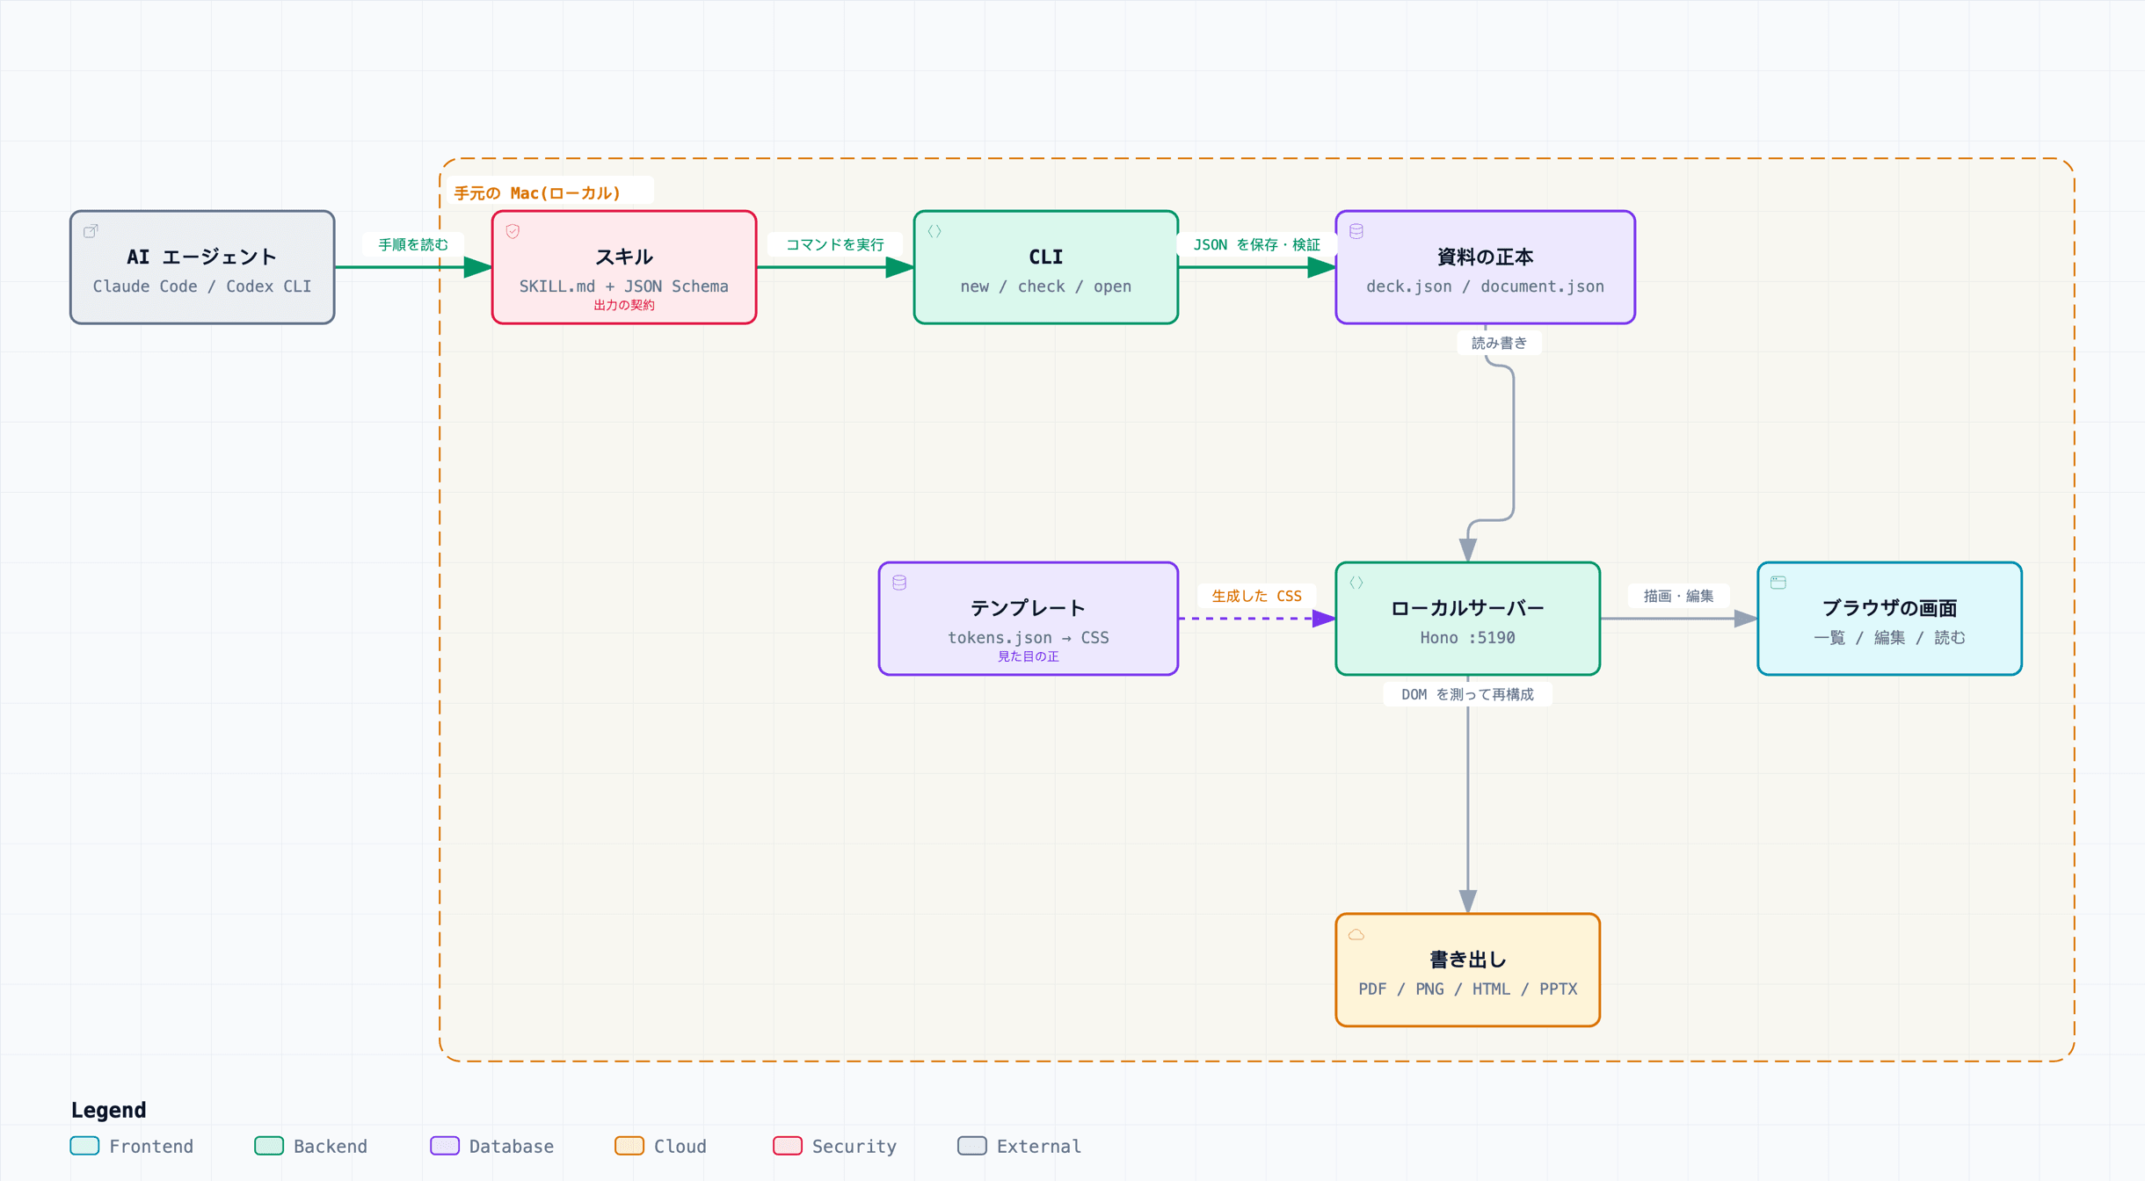Click the deck.json / document.json subtitle
Image resolution: width=2145 pixels, height=1181 pixels.
(1486, 286)
